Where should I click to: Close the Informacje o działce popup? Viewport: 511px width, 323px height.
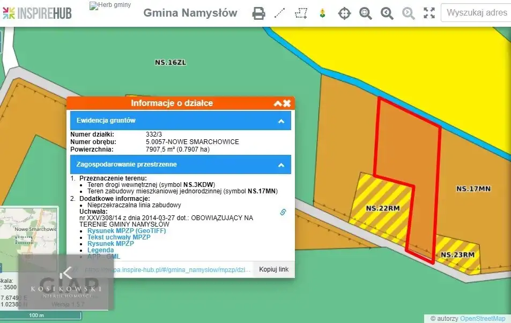(287, 103)
